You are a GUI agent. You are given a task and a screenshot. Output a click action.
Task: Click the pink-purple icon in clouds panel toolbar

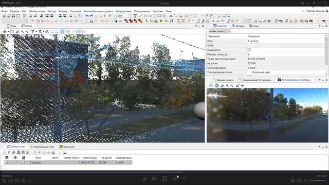click(x=65, y=152)
